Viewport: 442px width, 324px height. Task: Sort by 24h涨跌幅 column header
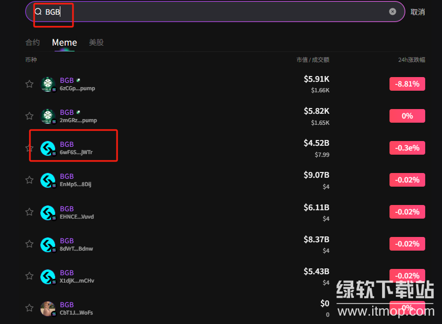411,60
